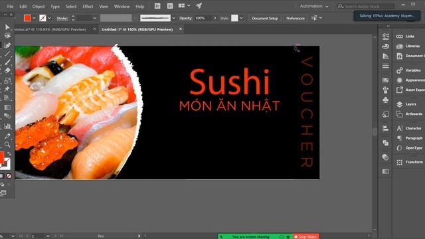Viewport: 425px width, 239px height.
Task: Select the Zoom magnifier tool
Action: click(x=7, y=145)
